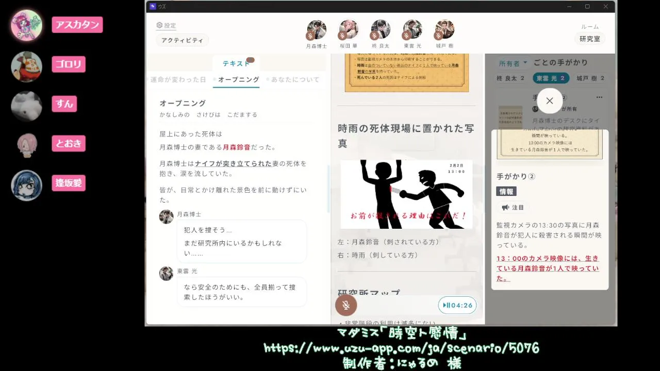Image resolution: width=660 pixels, height=371 pixels.
Task: Click the 手がかり② popup title
Action: pos(516,176)
